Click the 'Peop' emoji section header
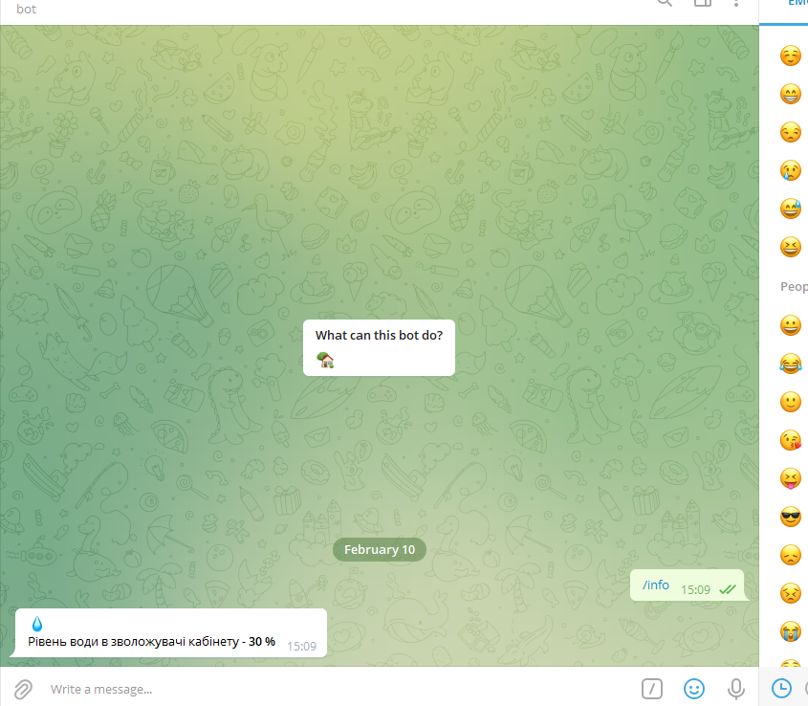Screen dimensions: 808x706 tap(794, 287)
